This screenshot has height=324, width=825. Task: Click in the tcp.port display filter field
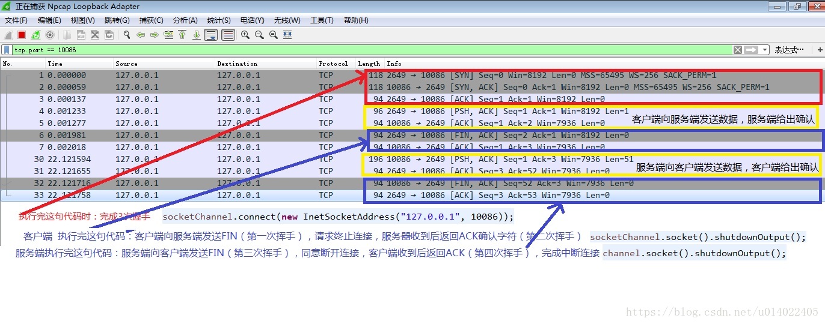pos(361,50)
